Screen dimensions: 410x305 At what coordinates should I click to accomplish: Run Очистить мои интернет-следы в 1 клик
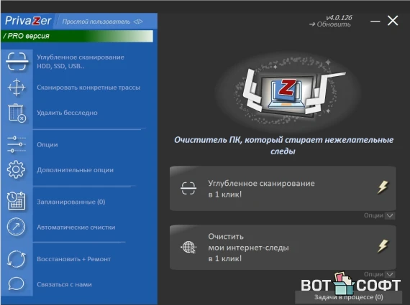coord(283,248)
